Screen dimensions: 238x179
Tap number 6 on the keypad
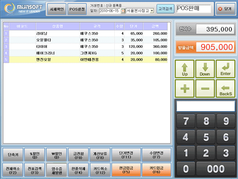[x=226, y=137]
